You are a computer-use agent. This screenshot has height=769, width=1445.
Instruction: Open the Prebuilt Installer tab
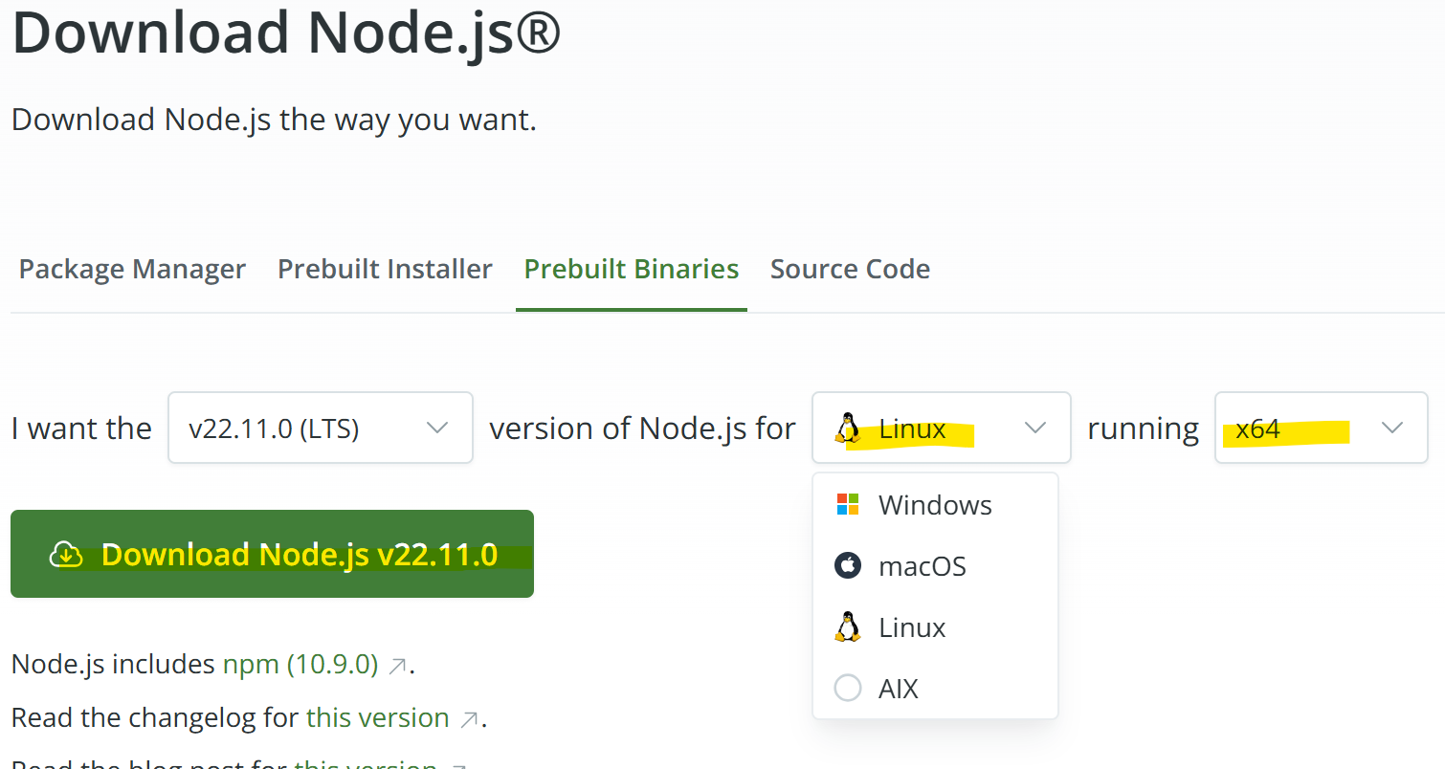click(385, 270)
